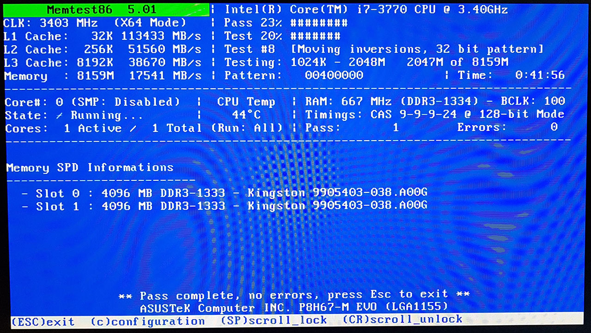
Task: Select the (SP)scroll_lock option
Action: point(274,320)
